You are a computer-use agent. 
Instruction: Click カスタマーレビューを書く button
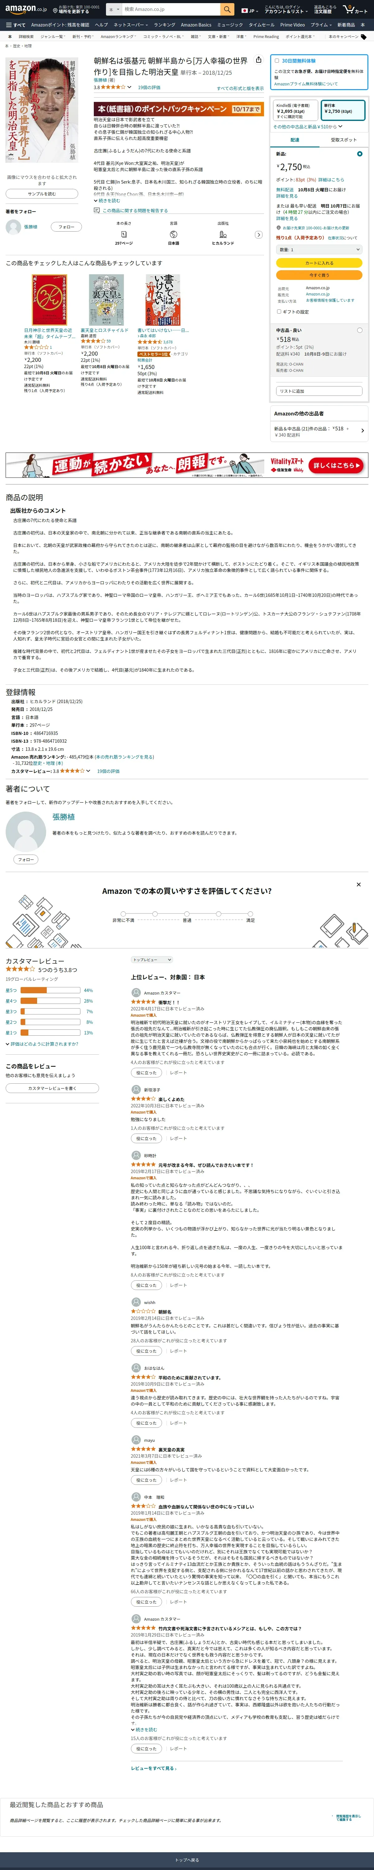(x=52, y=1088)
